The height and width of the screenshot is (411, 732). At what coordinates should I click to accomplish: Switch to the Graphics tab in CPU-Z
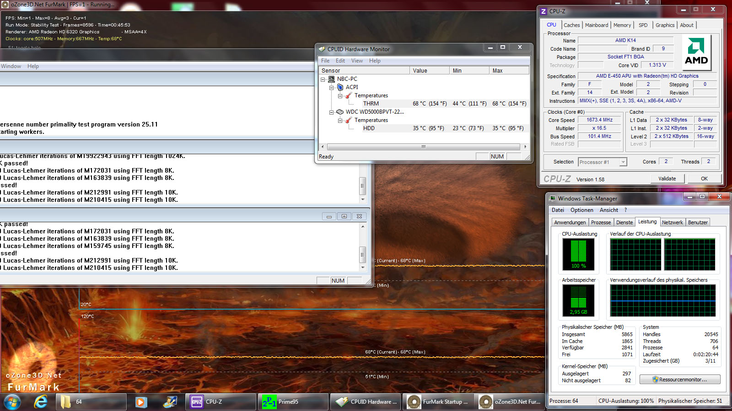[665, 25]
